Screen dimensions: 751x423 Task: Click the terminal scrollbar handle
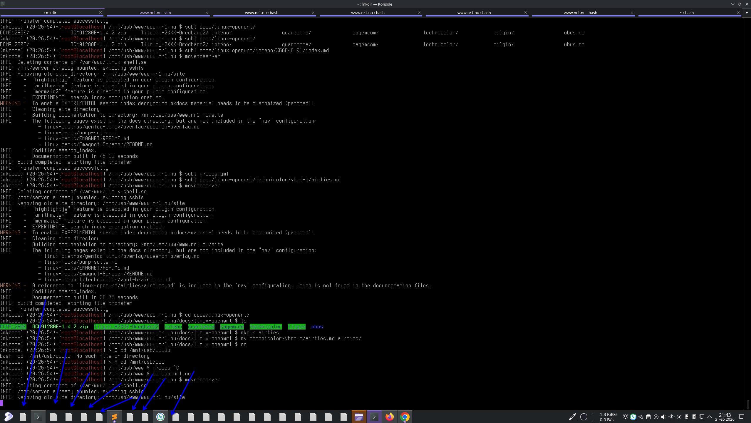click(x=748, y=404)
